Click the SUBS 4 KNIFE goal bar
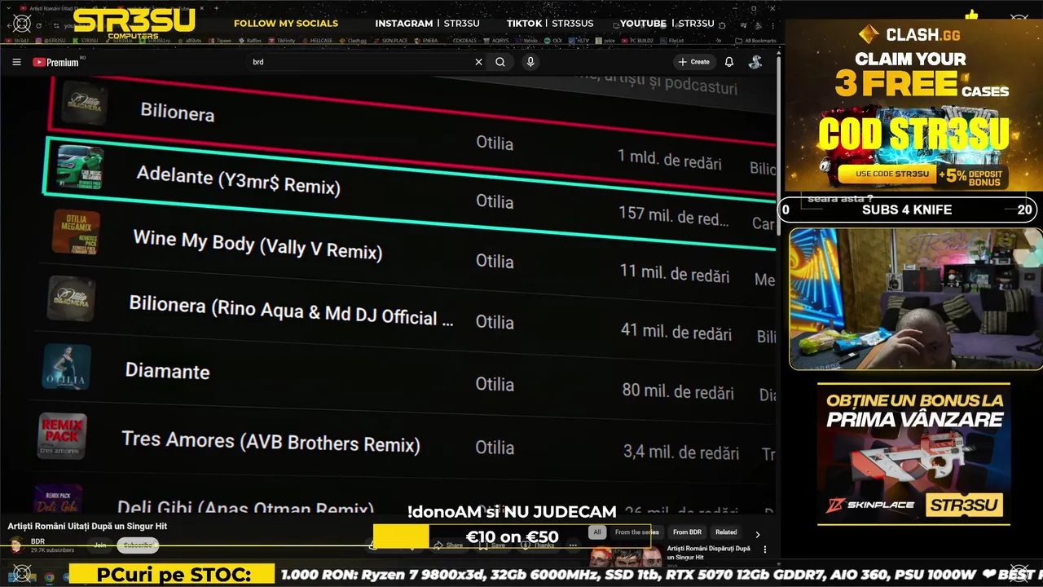This screenshot has height=587, width=1043. (x=907, y=210)
